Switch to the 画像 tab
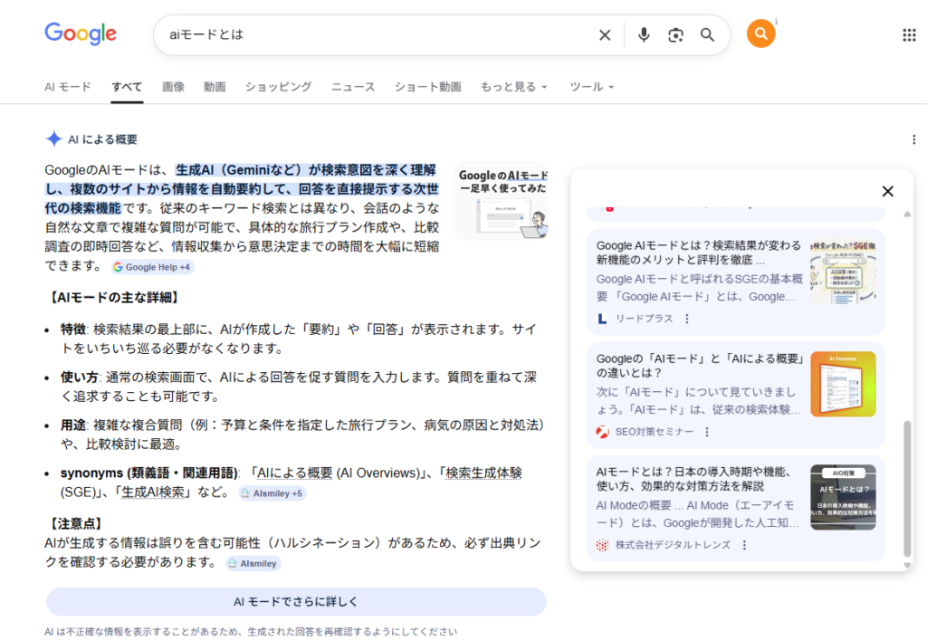This screenshot has width=927, height=640. click(173, 87)
